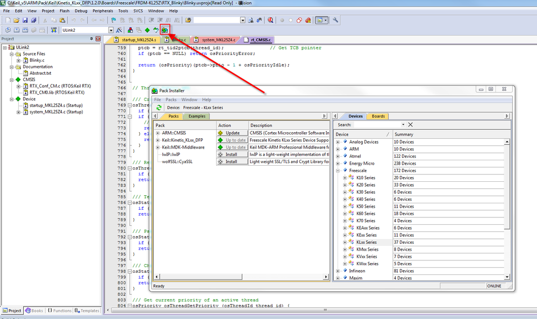
Task: Select Blinky.c in the project tree
Action: [x=37, y=60]
